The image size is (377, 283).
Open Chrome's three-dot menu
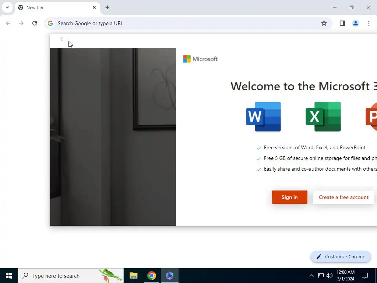point(369,23)
